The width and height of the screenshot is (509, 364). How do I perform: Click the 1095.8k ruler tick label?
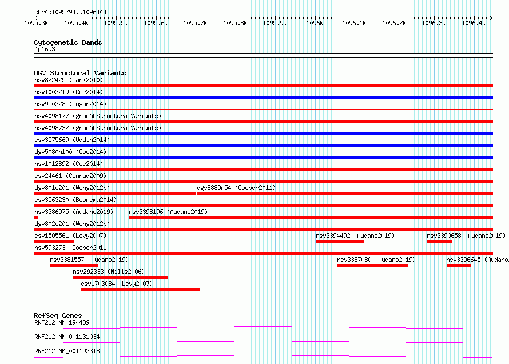(235, 23)
